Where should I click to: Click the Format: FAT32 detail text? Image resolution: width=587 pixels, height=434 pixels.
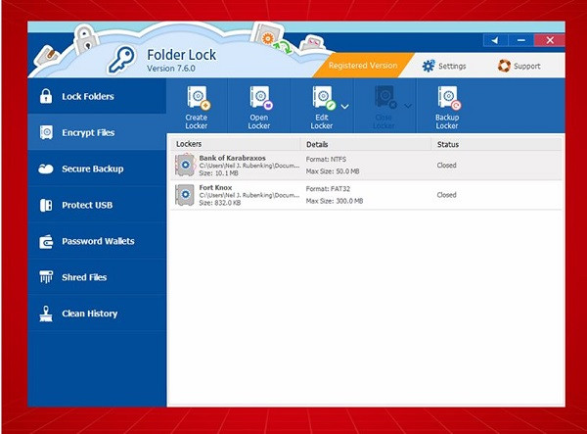[x=328, y=189]
